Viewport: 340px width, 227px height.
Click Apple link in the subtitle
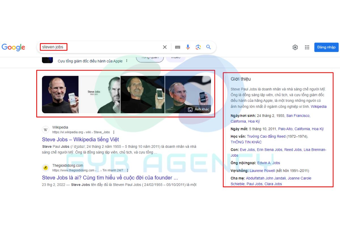click(118, 61)
